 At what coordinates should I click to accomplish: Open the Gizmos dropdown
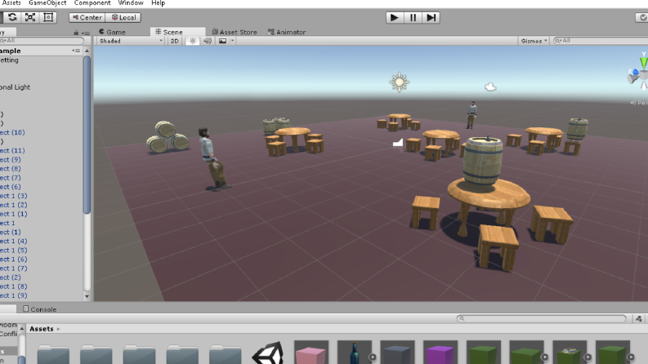[534, 41]
